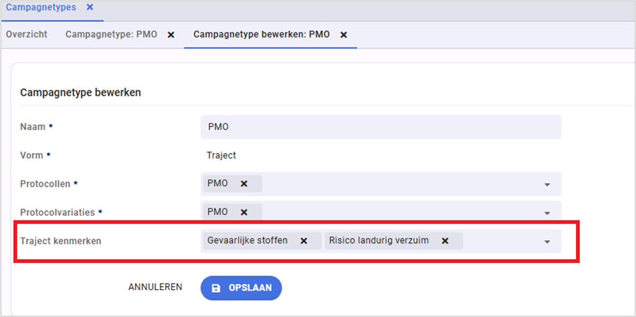Remove PMO chip from Protocolvariaties
Screen dimensions: 636x317
click(x=244, y=212)
